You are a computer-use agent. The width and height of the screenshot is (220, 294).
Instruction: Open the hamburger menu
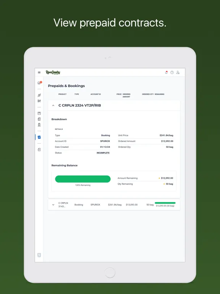tap(39, 73)
